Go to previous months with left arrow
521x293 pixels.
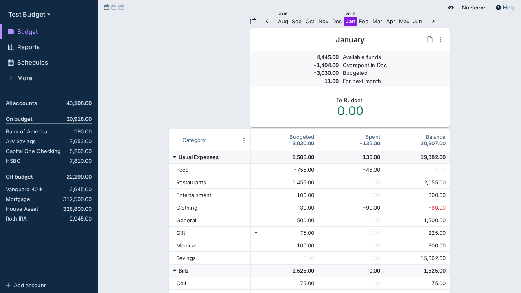click(267, 21)
